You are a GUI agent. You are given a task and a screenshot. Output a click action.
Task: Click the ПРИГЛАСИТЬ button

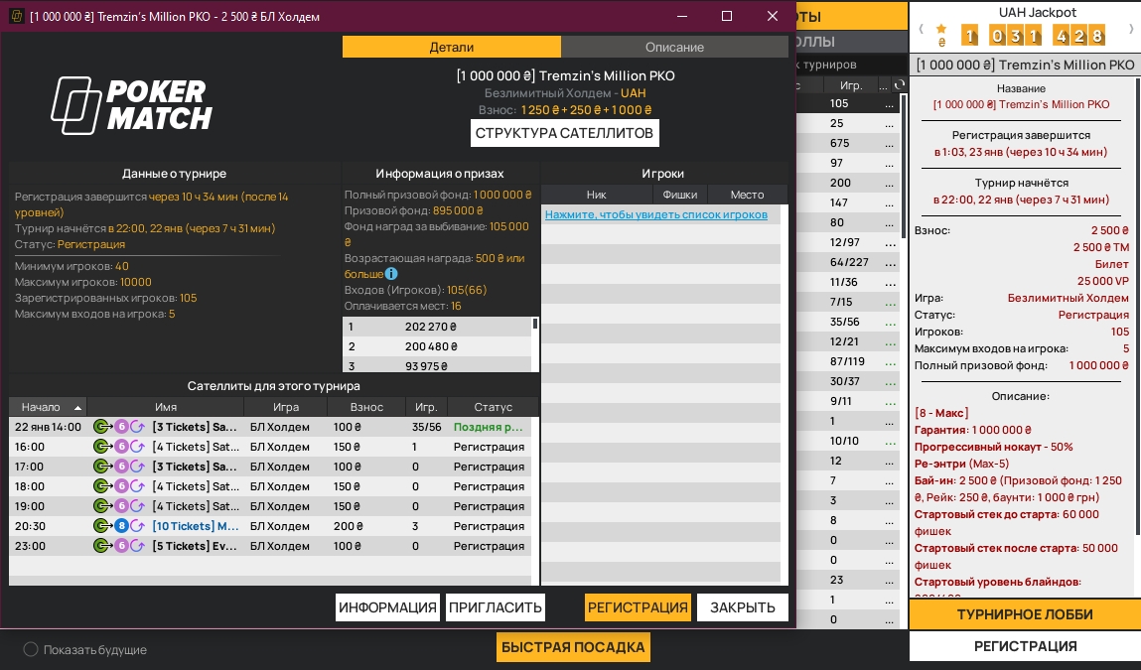[x=495, y=607]
